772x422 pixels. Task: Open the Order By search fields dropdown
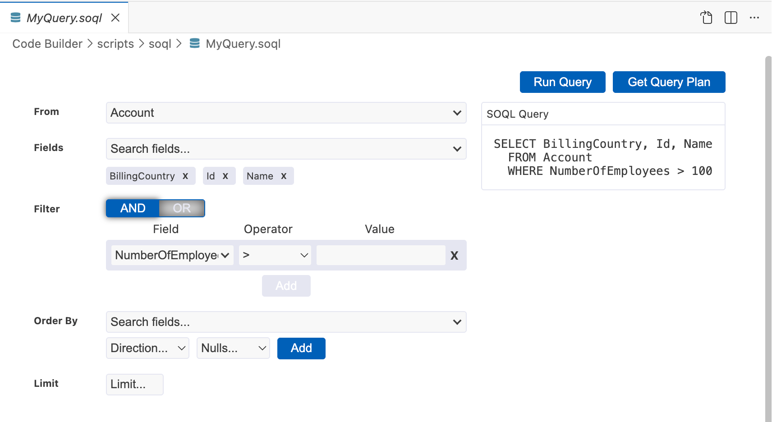(286, 322)
